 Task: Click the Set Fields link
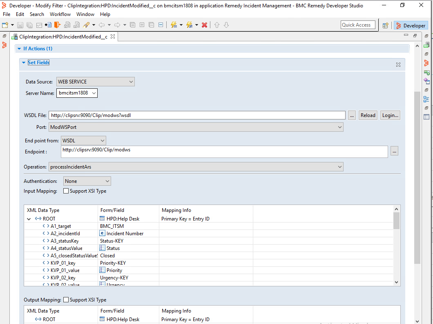[39, 63]
